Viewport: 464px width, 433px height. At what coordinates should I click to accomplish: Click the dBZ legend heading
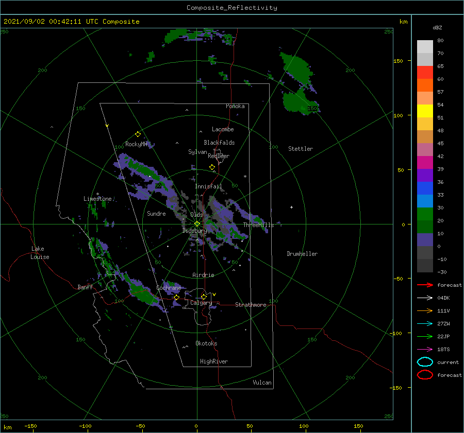(x=437, y=27)
